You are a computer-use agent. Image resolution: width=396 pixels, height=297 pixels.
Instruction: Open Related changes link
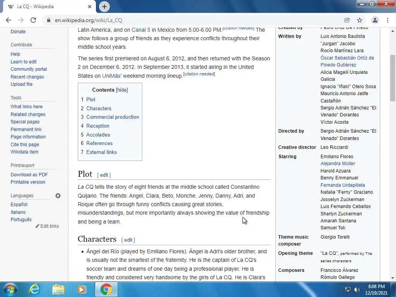[28, 114]
